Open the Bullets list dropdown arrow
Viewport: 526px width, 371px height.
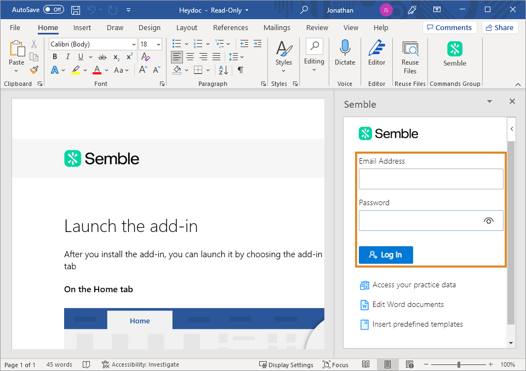click(x=186, y=44)
